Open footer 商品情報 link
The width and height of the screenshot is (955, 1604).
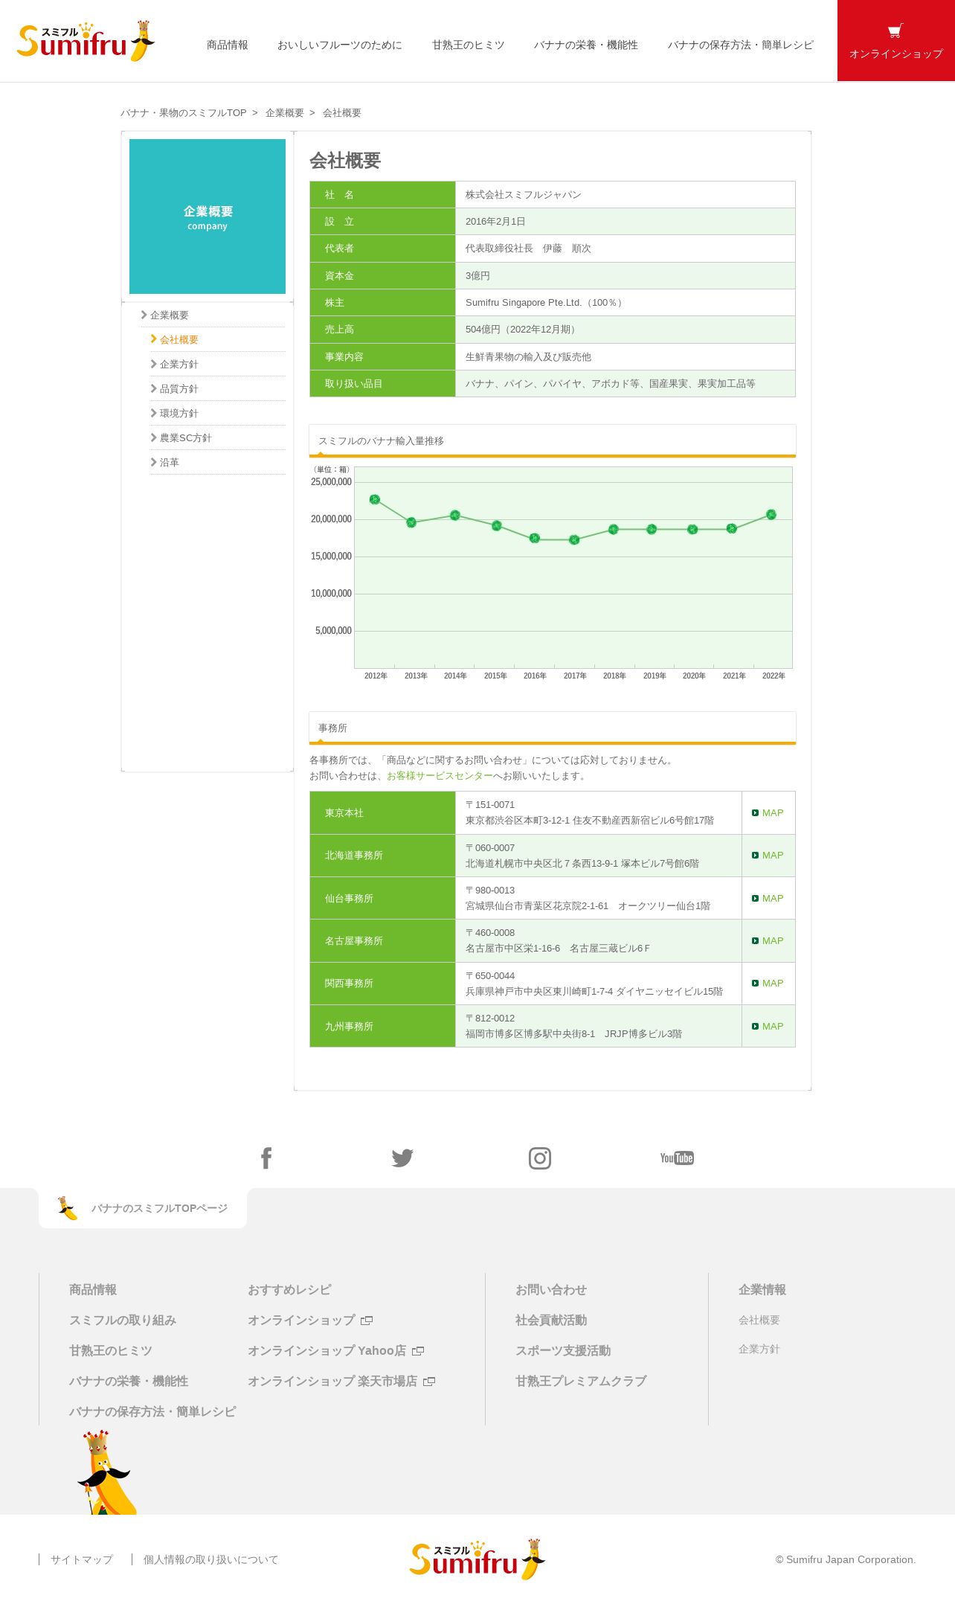coord(93,1290)
